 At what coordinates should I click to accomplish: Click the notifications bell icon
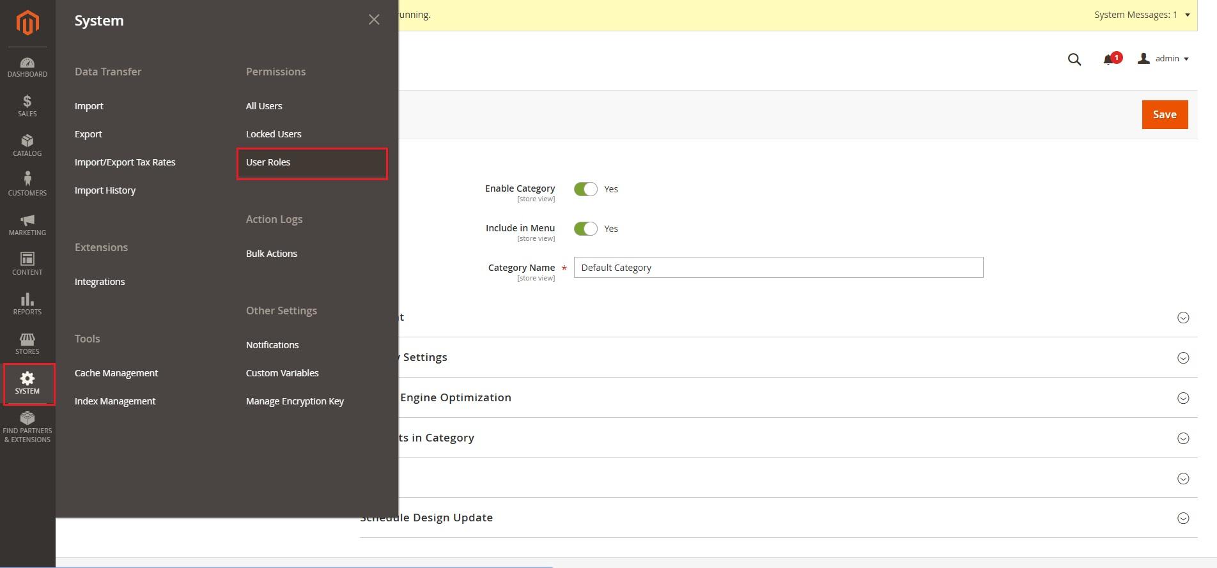pos(1109,59)
